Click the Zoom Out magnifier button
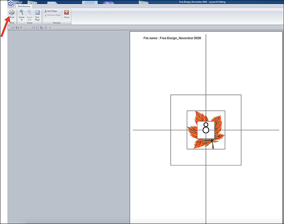The image size is (284, 224). [29, 14]
